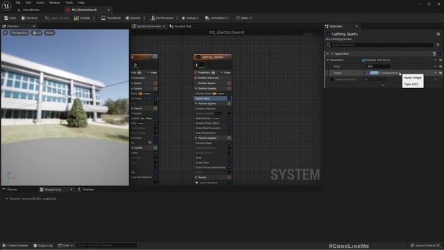This screenshot has height=250, width=444.
Task: Toggle Spawn Probability checkbox
Action: pos(332,80)
